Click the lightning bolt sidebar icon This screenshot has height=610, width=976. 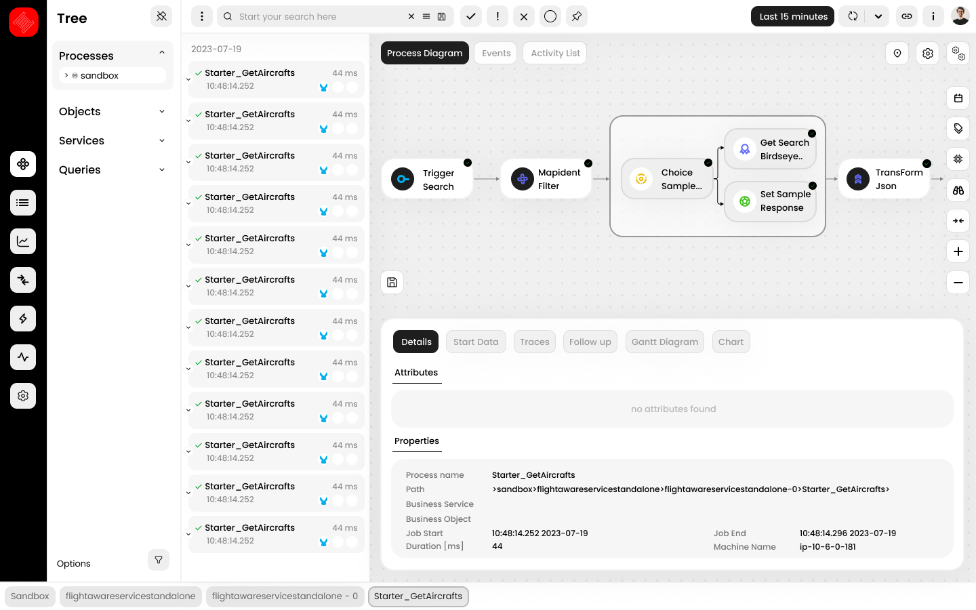click(23, 319)
